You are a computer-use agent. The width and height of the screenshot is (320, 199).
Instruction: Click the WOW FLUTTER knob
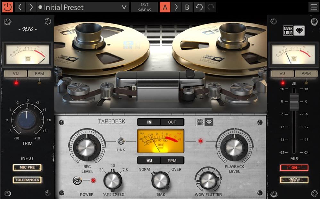208,181
